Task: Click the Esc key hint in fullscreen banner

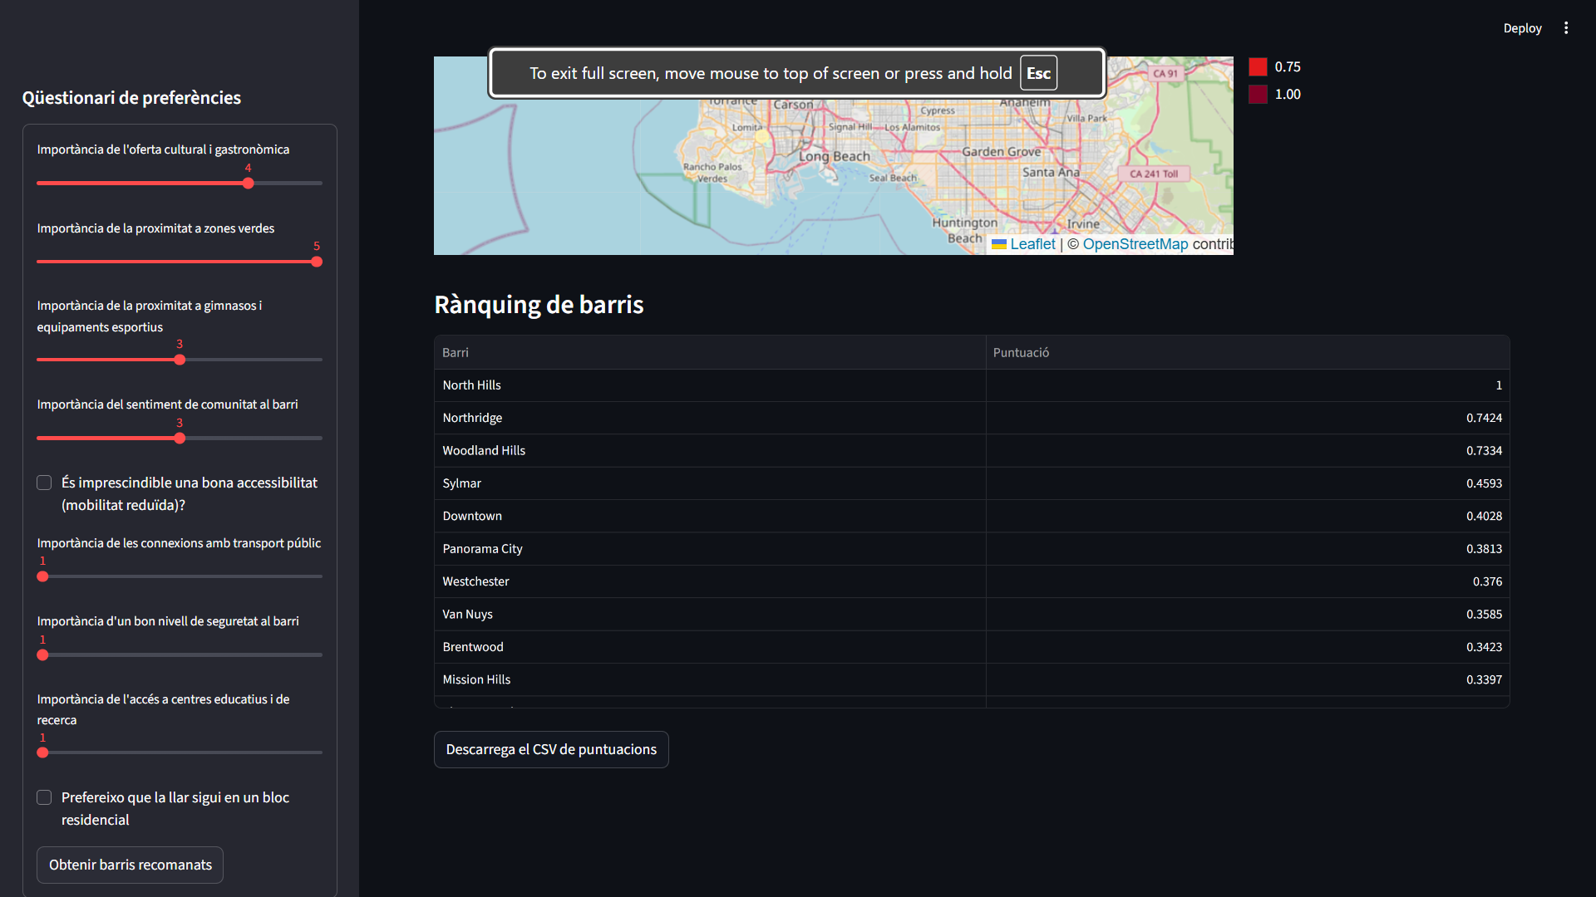Action: pos(1038,73)
